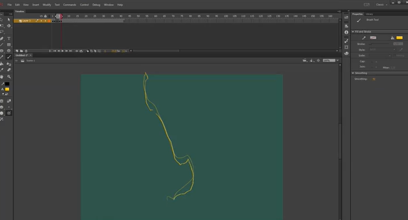
Task: Open the File menu
Action: click(9, 5)
